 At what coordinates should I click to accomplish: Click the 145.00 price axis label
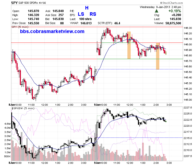188,100
